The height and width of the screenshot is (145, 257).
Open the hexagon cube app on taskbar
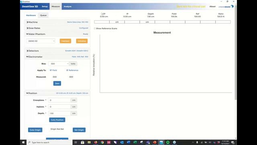click(x=174, y=142)
